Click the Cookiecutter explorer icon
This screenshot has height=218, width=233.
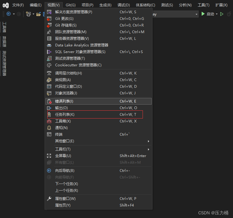(x=49, y=65)
